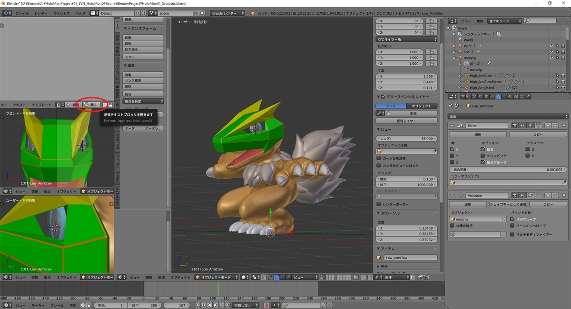Screen dimensions: 571x309
Task: Open the Blenderレンダー engine dropdown
Action: coord(227,13)
